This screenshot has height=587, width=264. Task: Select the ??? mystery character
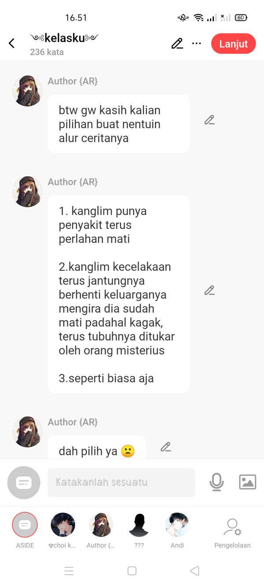click(139, 531)
